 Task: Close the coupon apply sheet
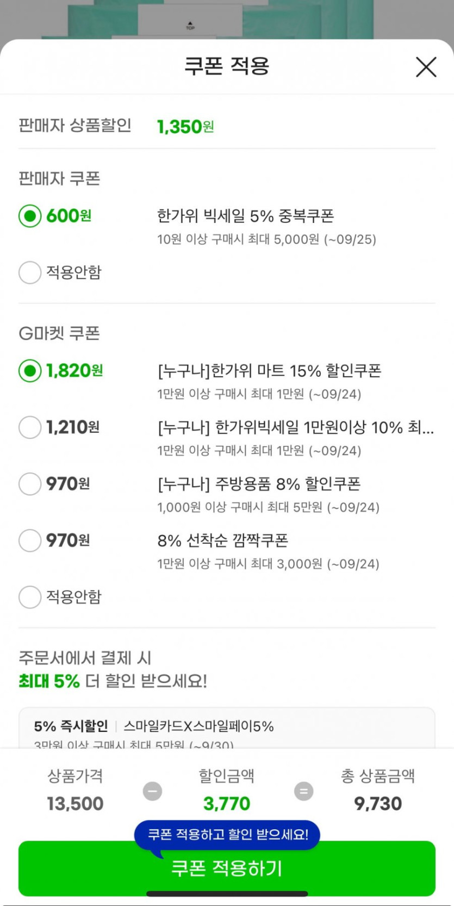[x=426, y=67]
